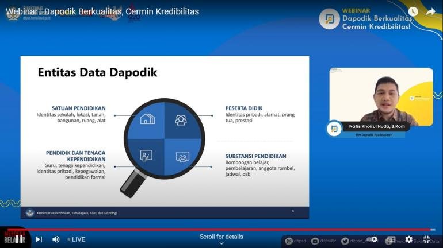Toggle the autoplay switch
Viewport: 443px width, 248px height.
[x=373, y=239]
